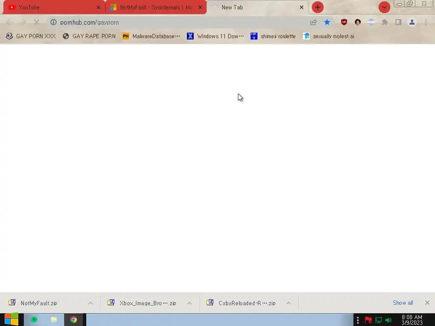Open the MalwareDatabase bookmark
This screenshot has height=326, width=435.
coord(151,37)
